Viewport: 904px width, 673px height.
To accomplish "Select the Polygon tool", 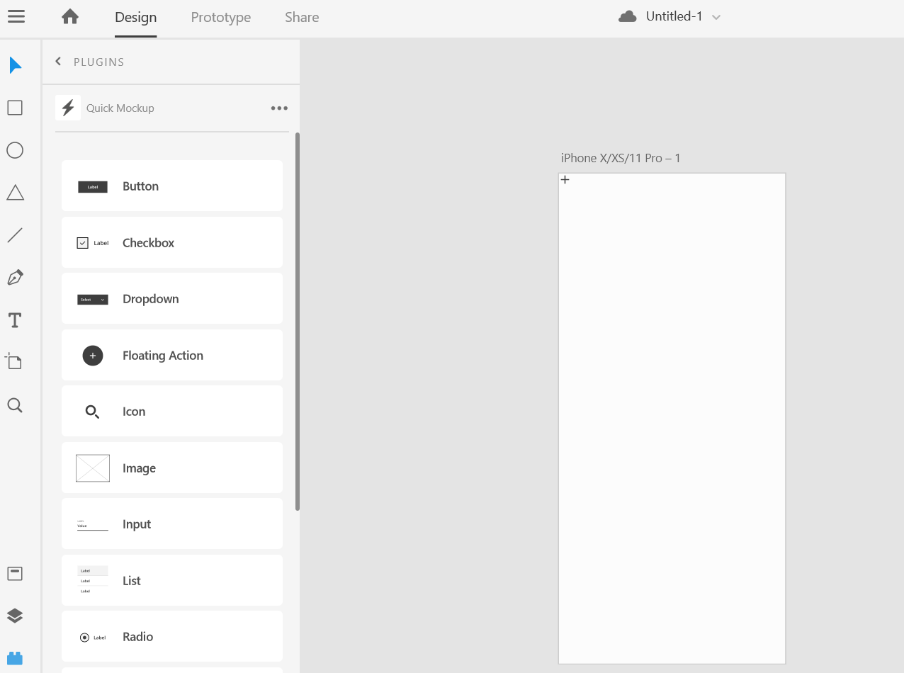I will coord(15,192).
